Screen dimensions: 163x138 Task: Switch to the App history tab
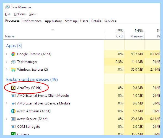point(53,21)
